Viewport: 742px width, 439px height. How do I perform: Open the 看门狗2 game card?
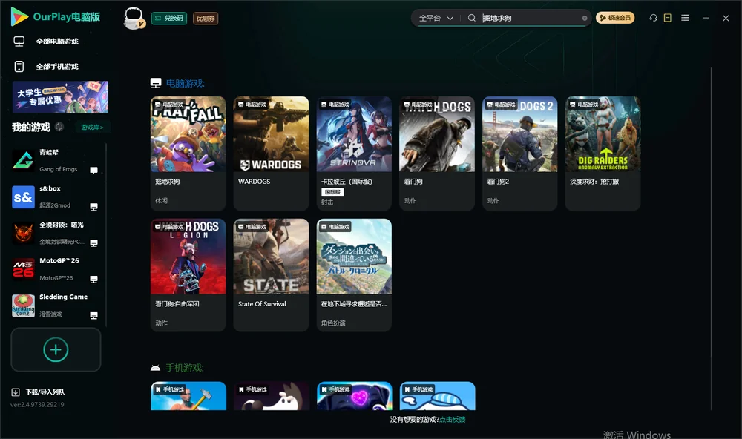[x=519, y=154]
